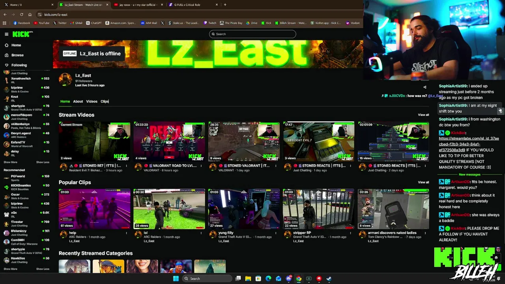
Task: Open The Pirate Bay bookmark
Action: (x=231, y=23)
